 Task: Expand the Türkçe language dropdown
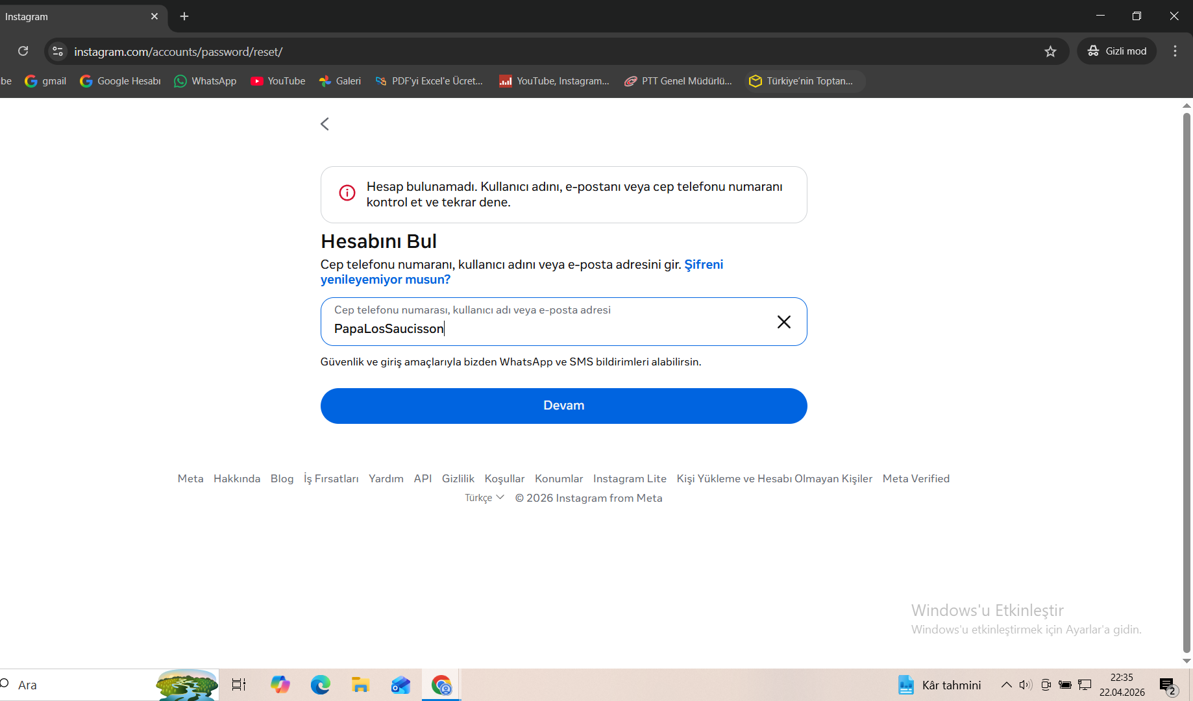pos(484,498)
